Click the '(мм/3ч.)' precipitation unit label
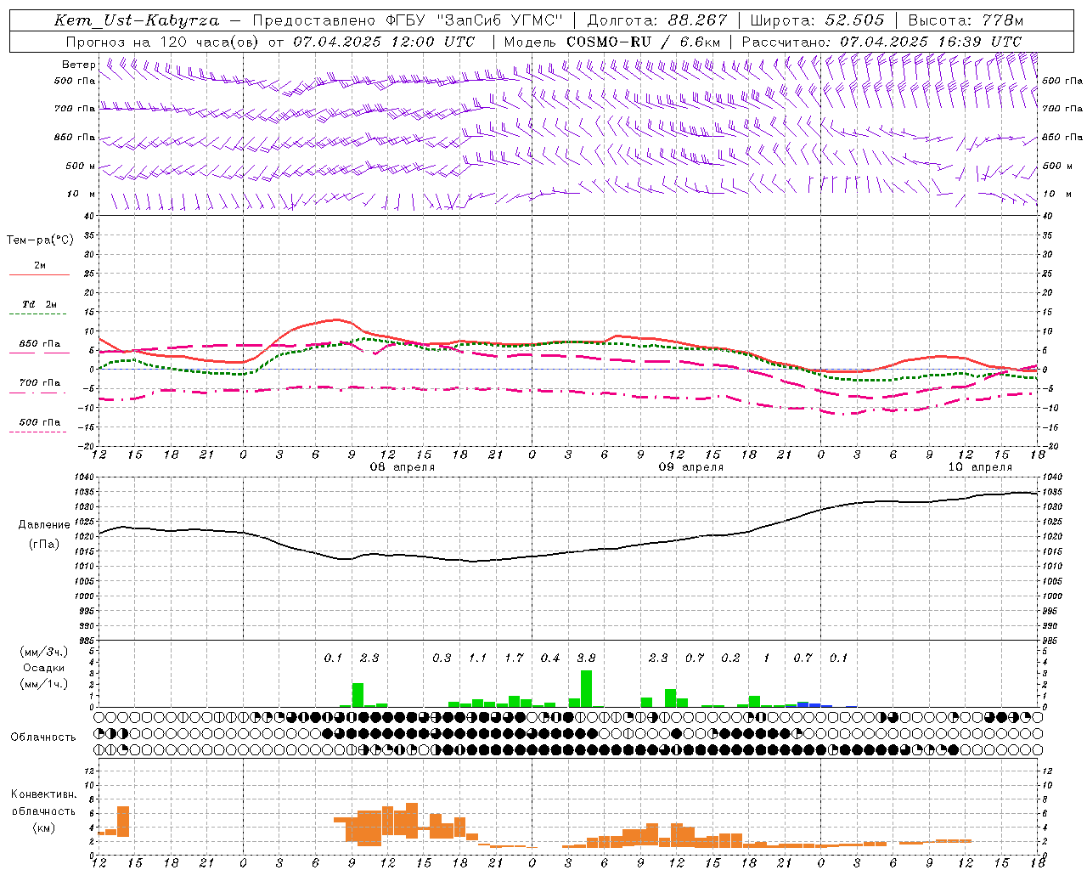The image size is (1087, 870). 44,652
